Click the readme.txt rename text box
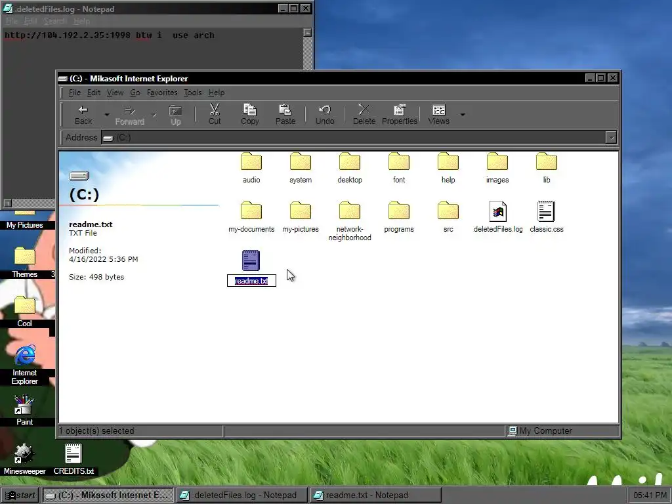Image resolution: width=672 pixels, height=504 pixels. coord(251,281)
